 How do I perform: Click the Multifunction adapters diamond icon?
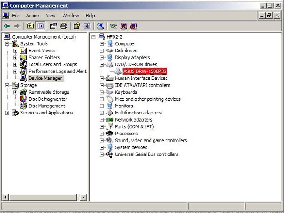pos(110,113)
